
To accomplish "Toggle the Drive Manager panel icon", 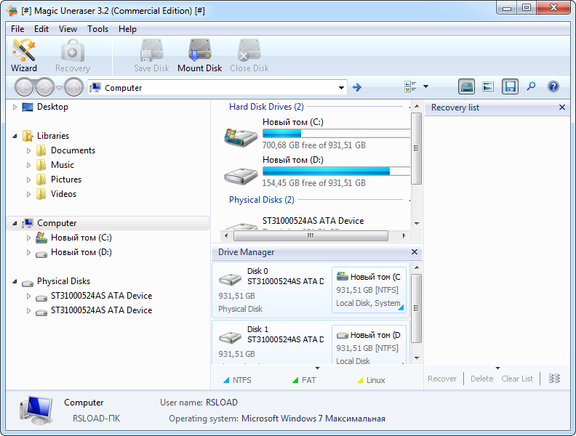I will pos(466,87).
